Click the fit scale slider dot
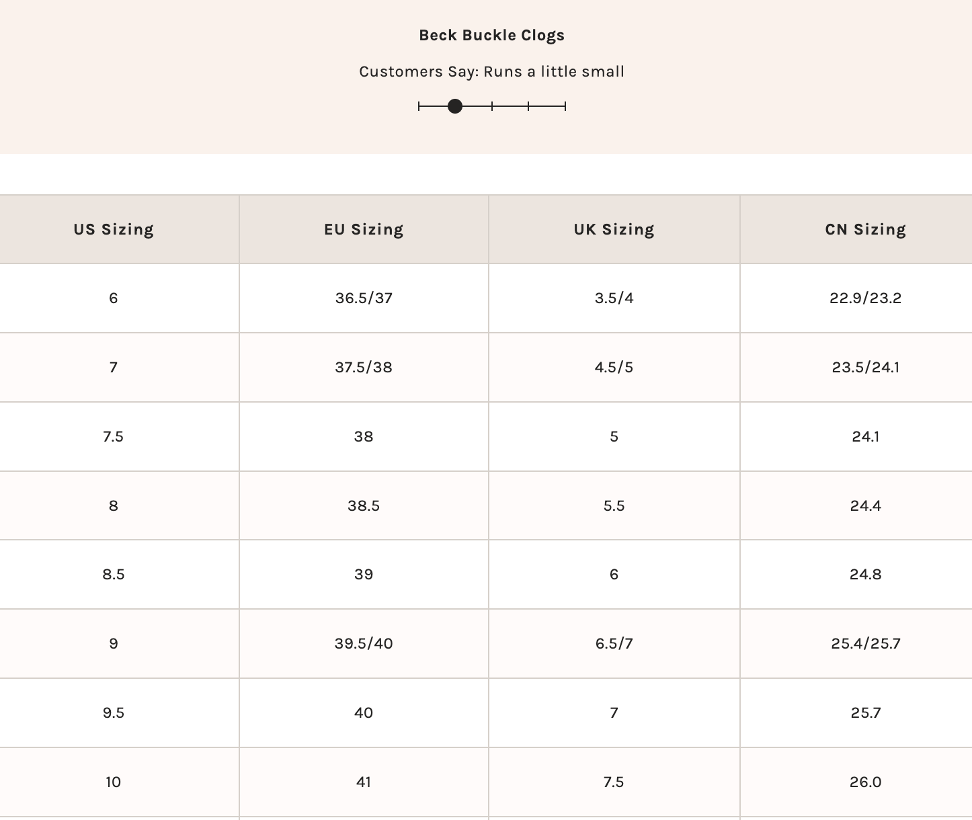Screen dimensions: 972x820 (x=455, y=106)
